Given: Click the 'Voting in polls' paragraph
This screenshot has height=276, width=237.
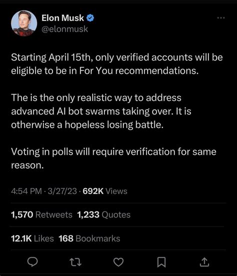Looking at the screenshot, I should pyautogui.click(x=113, y=158).
